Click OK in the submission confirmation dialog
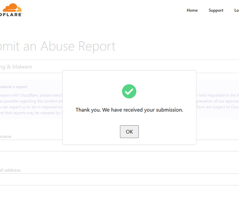Screen dimensions: 239x199 click(x=129, y=131)
